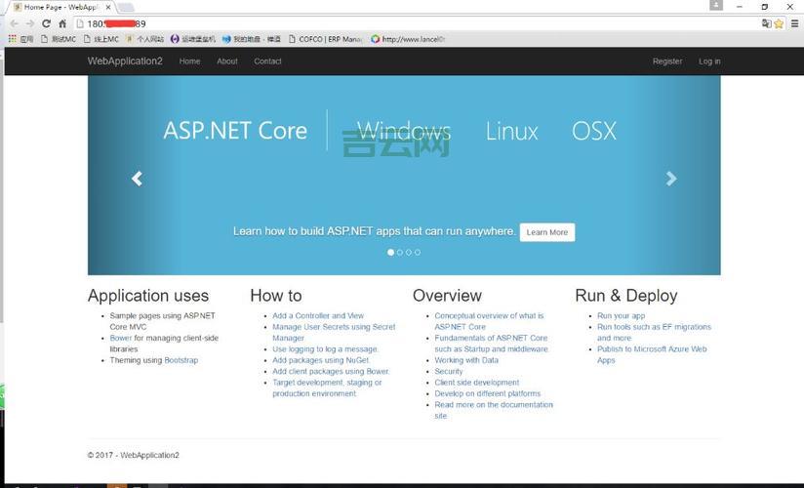The width and height of the screenshot is (804, 488).
Task: Advance to the next carousel slide
Action: [x=671, y=179]
